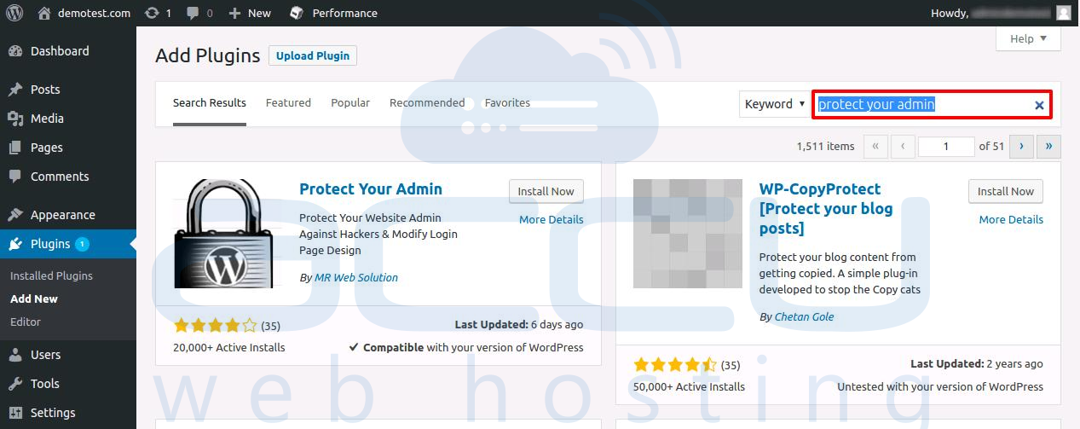Switch to the Recommended tab

[x=427, y=102]
